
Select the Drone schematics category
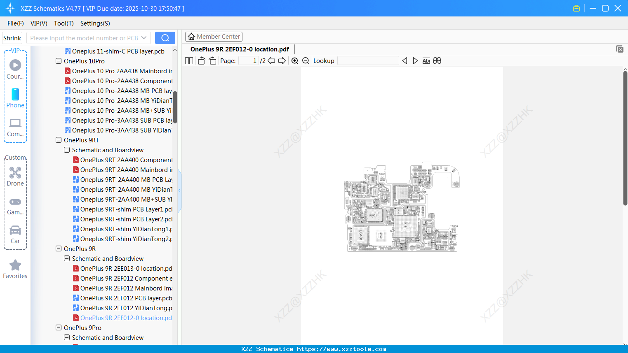15,177
